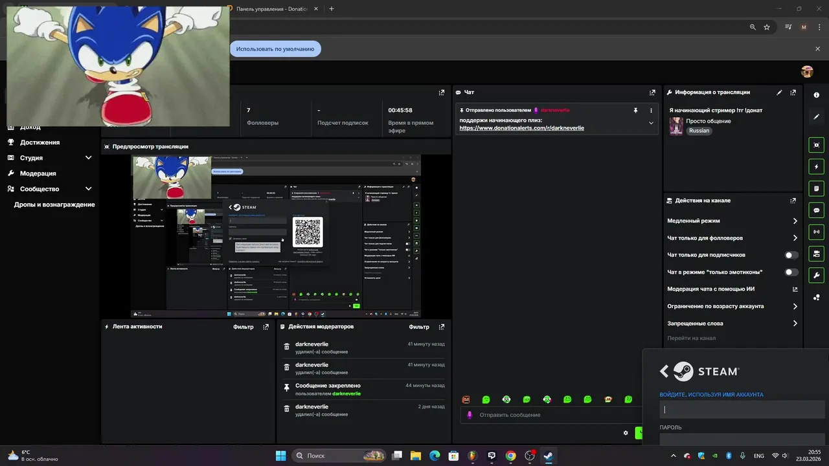The width and height of the screenshot is (829, 466).
Task: Bookmark this page with the star icon
Action: 767,27
